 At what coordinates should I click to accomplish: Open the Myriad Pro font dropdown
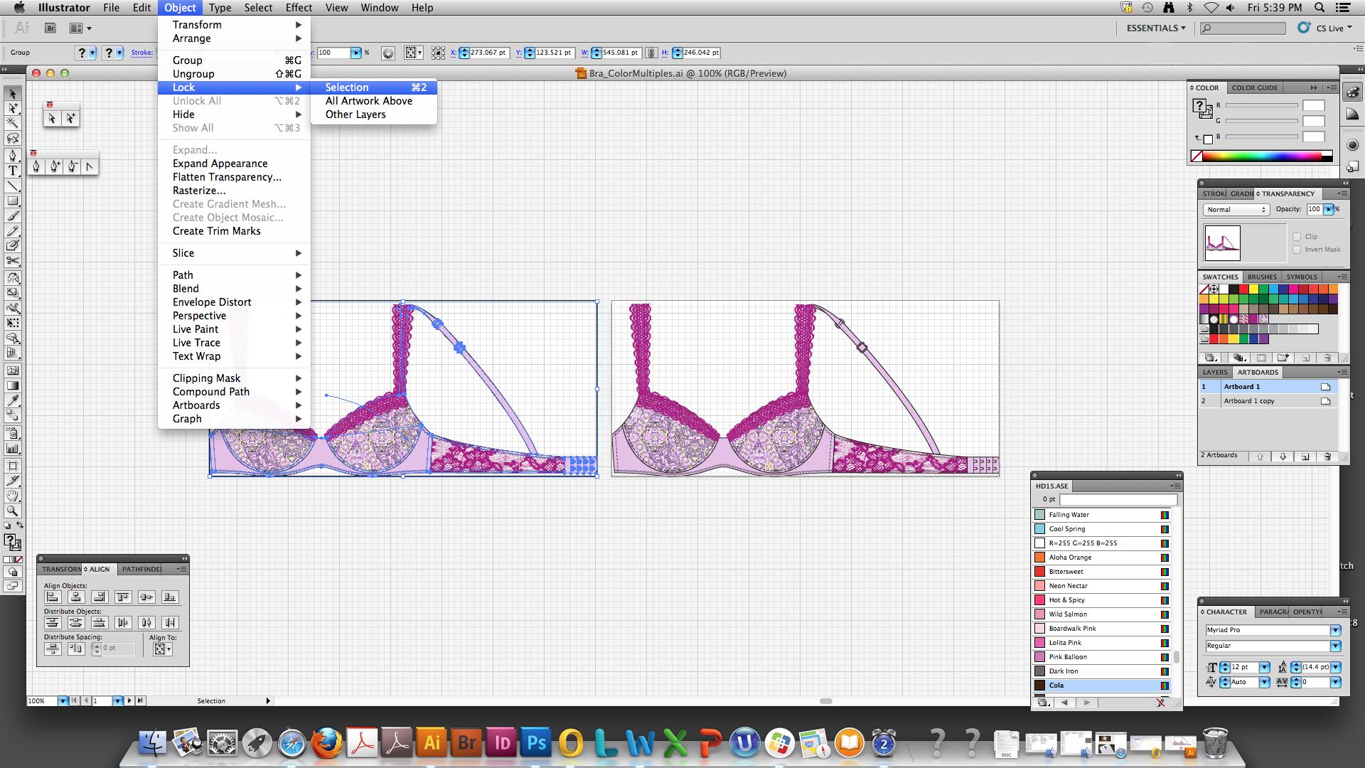(1335, 630)
